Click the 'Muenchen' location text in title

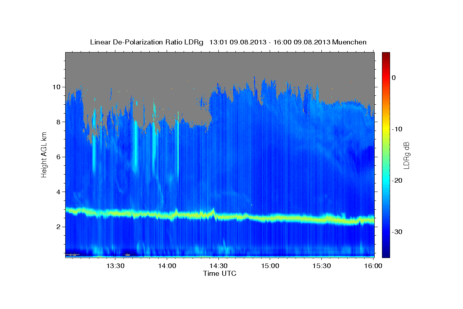(x=350, y=42)
